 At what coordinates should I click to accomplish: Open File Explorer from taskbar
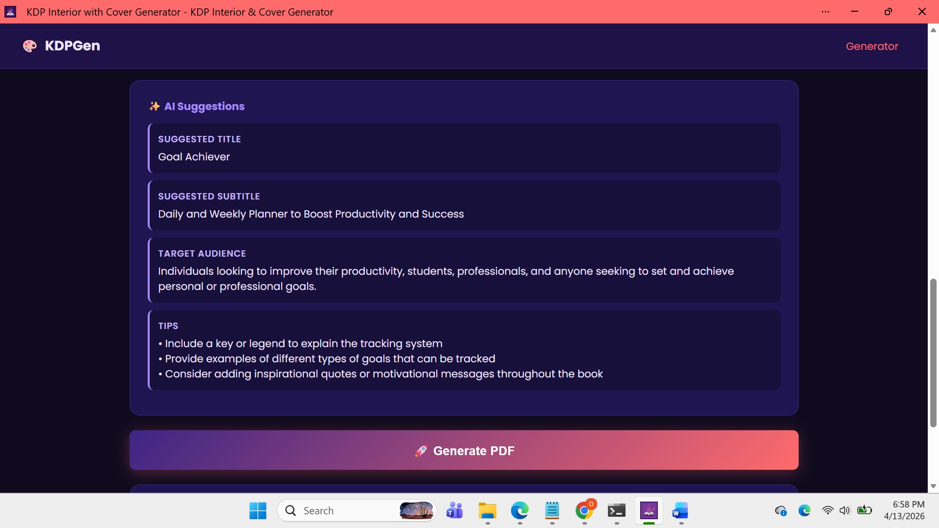point(487,510)
